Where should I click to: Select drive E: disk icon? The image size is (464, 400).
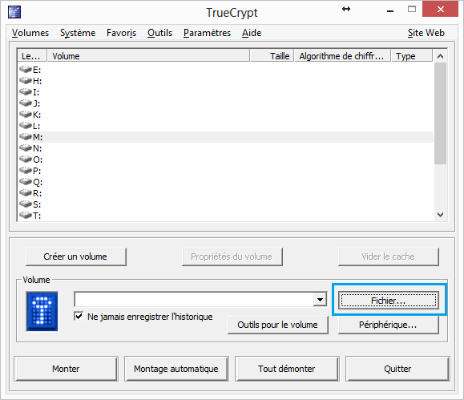pyautogui.click(x=26, y=70)
